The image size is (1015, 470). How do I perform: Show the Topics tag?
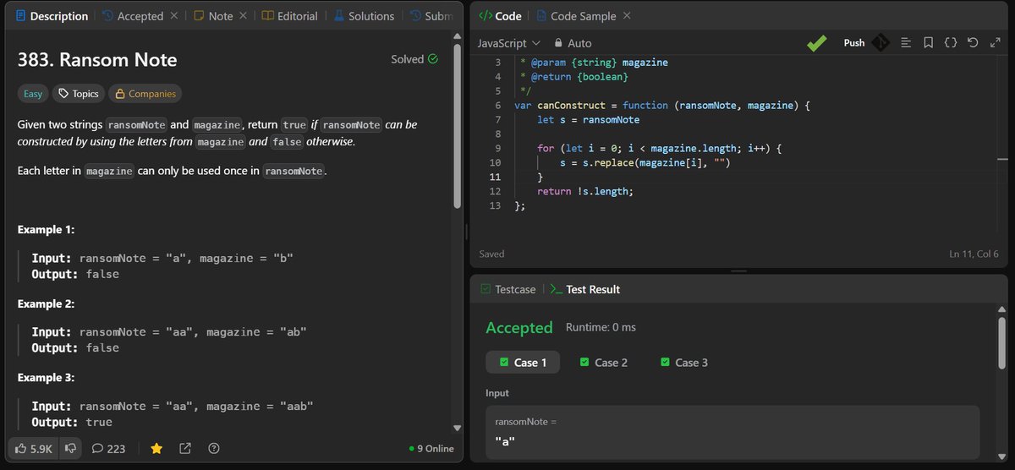coord(79,94)
